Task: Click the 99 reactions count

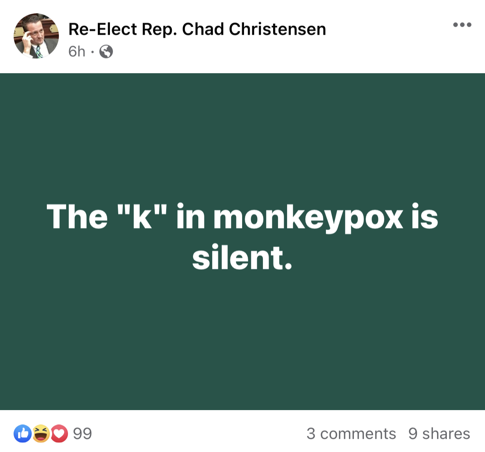Action: coord(81,434)
